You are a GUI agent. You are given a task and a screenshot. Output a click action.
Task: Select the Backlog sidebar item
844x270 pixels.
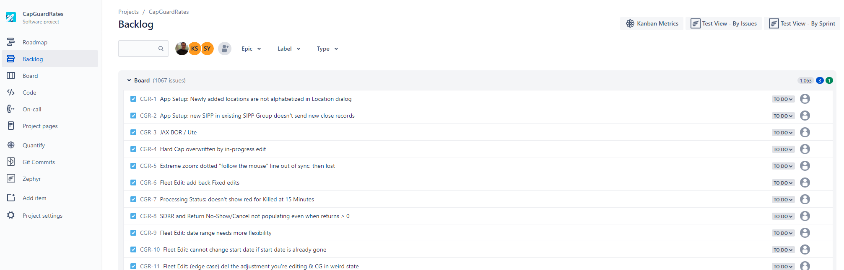[x=50, y=59]
